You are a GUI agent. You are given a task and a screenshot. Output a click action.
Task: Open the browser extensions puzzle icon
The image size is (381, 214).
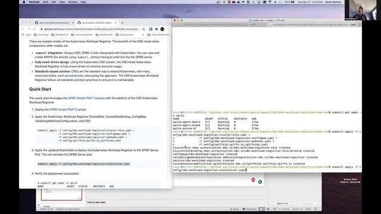tap(157, 29)
